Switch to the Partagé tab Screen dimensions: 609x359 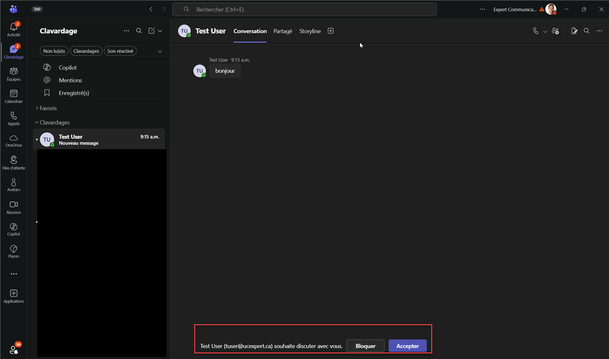[282, 32]
